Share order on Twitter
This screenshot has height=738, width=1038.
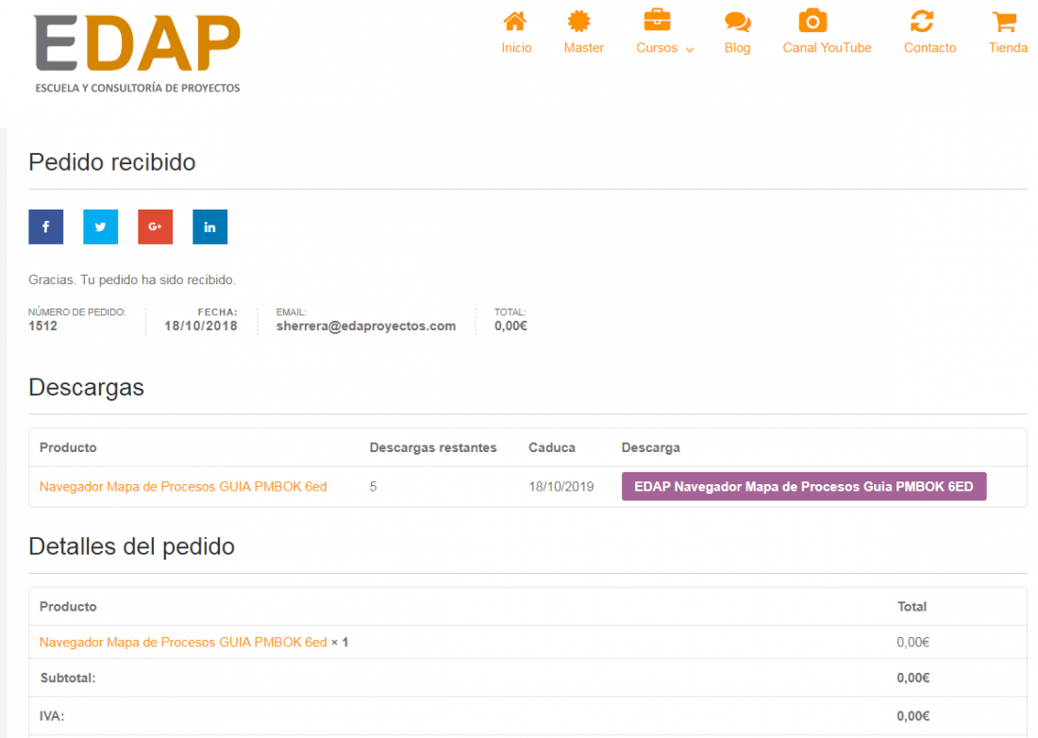pyautogui.click(x=101, y=227)
